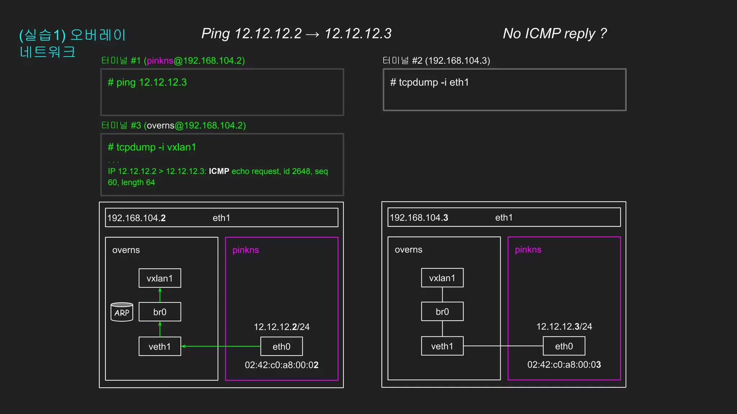The height and width of the screenshot is (414, 737).
Task: Select the 192.168.104.3 eth1 bar
Action: click(x=504, y=217)
